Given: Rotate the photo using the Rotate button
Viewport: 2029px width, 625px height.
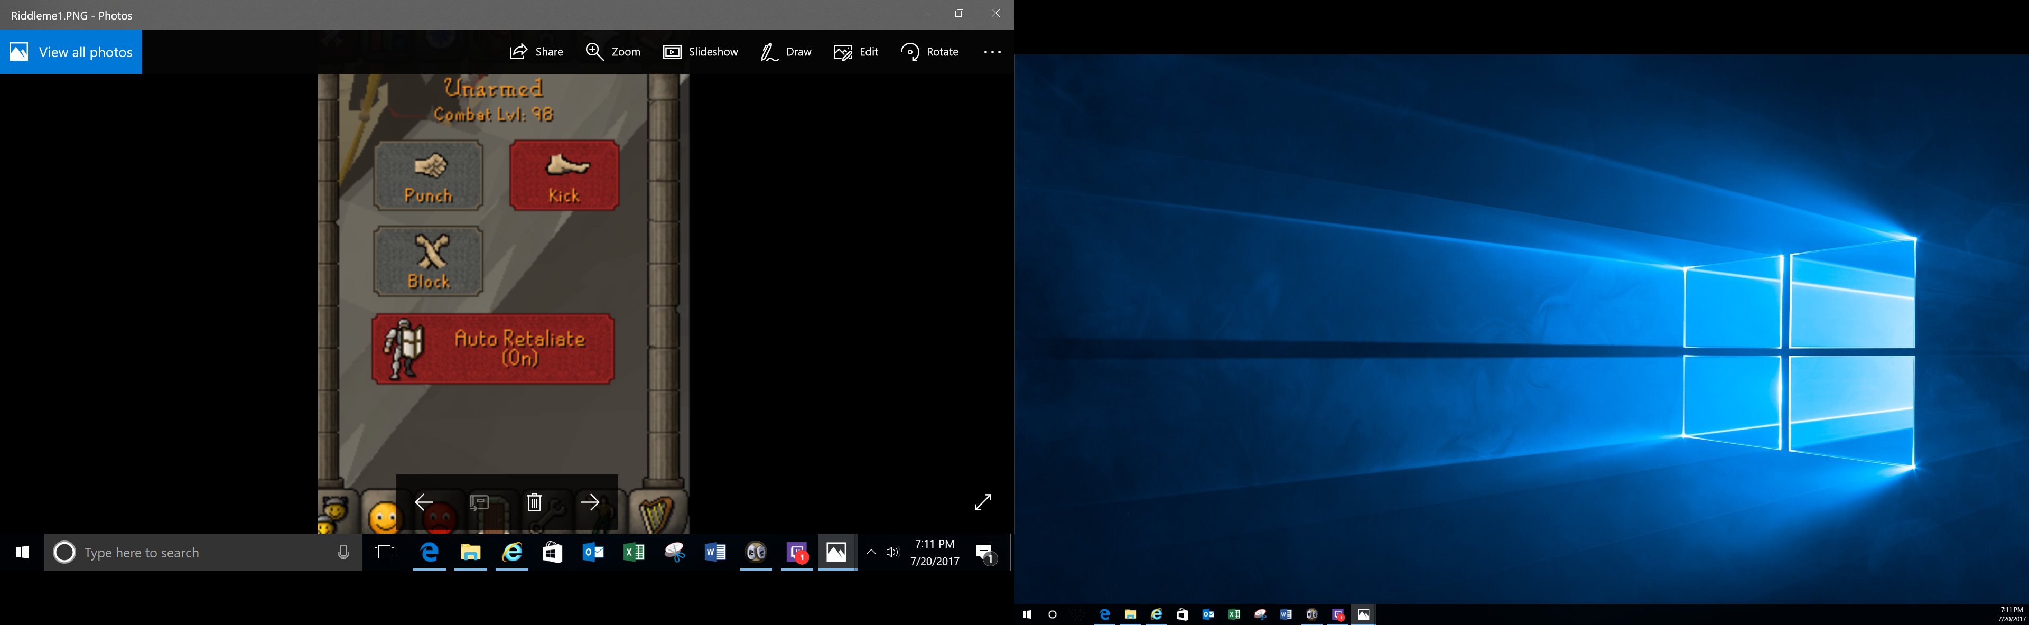Looking at the screenshot, I should (929, 52).
